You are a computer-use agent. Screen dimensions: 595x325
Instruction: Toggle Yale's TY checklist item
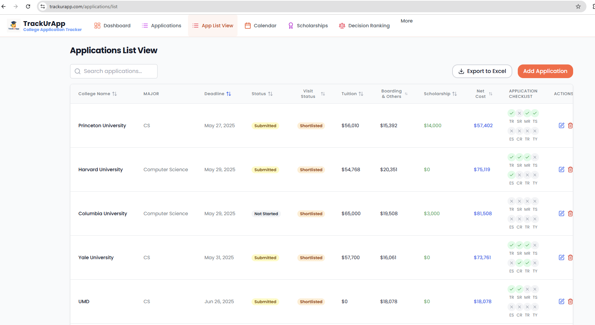[x=535, y=263]
